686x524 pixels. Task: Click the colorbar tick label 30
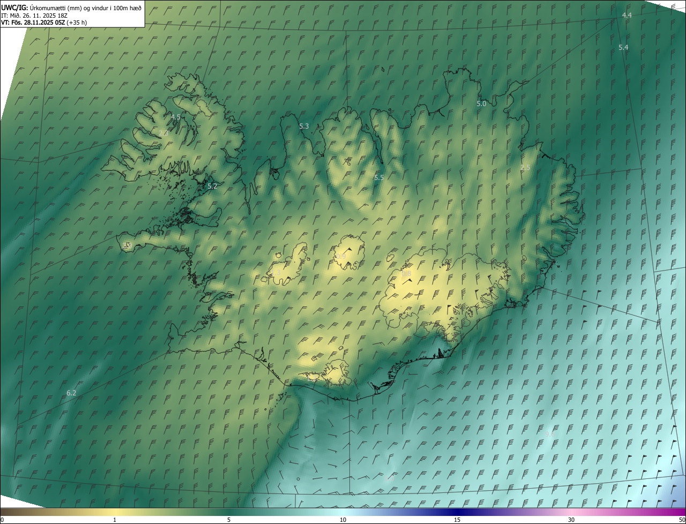click(571, 520)
